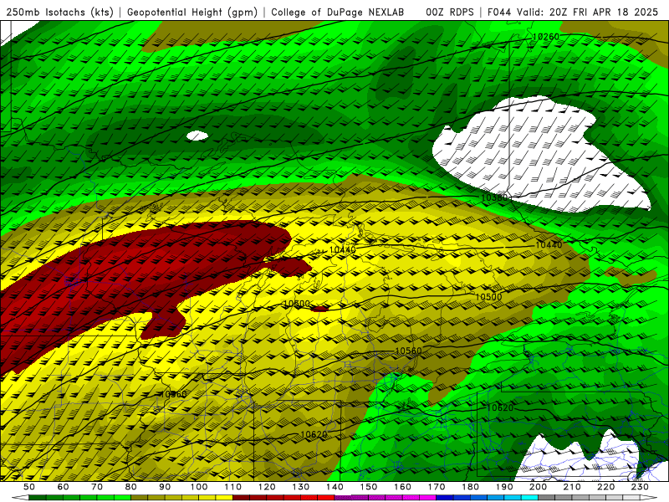Click the 170 value on the color scale
669x502 pixels.
[437, 487]
